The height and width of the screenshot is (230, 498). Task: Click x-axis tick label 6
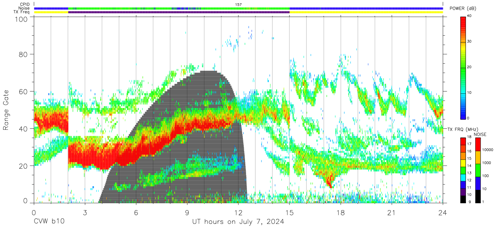[136, 213]
